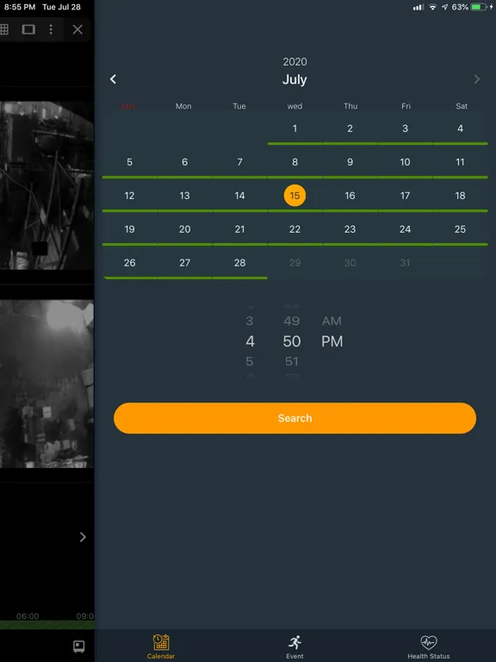Select July 17 on the calendar
The image size is (496, 662).
405,196
